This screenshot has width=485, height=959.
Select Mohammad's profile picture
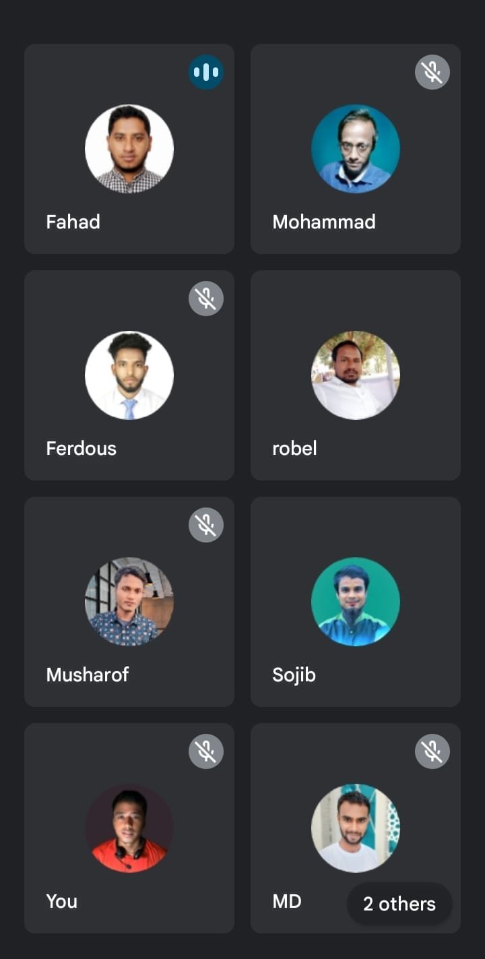coord(356,149)
